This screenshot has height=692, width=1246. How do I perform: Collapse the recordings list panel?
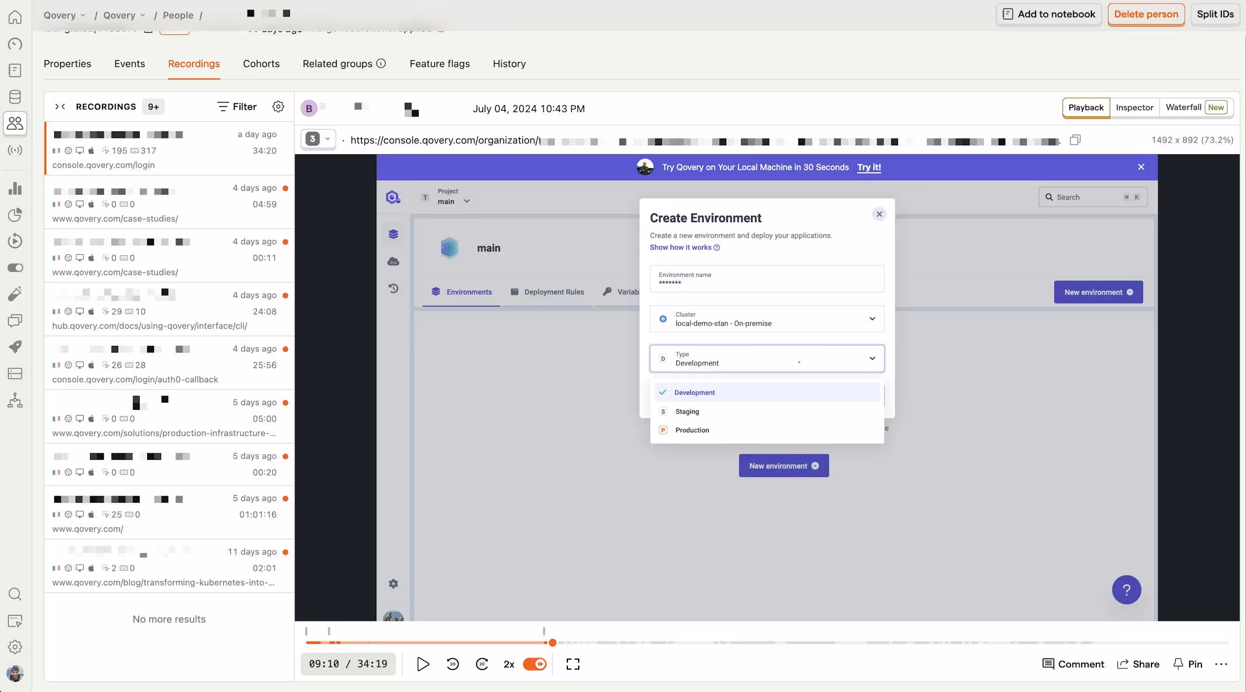tap(60, 106)
